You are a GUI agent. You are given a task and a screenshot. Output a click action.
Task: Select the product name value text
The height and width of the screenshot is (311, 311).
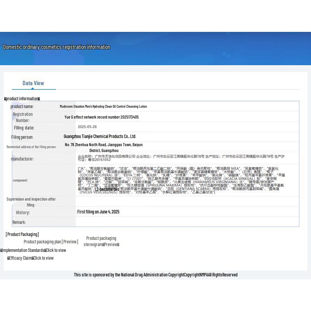[x=103, y=107]
